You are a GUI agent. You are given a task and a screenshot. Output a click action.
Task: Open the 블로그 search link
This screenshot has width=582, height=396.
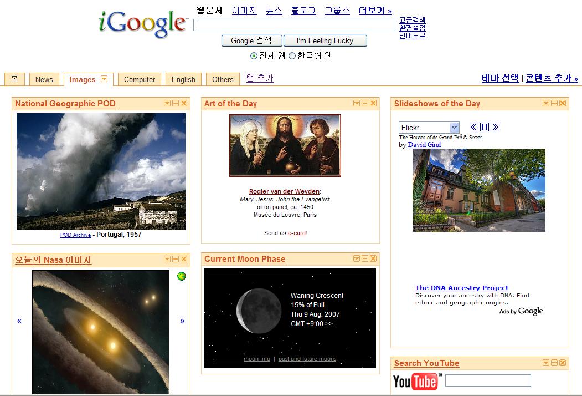[x=303, y=11]
